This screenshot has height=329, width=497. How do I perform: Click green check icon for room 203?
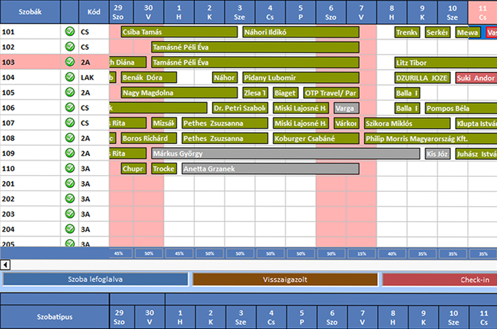pyautogui.click(x=70, y=214)
